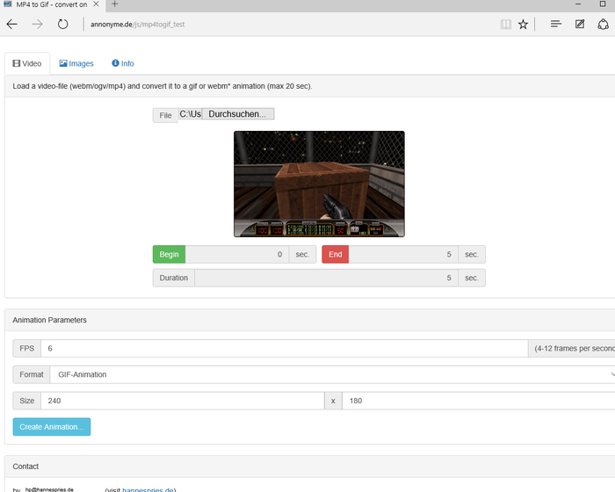Screen dimensions: 615x492
Task: Switch to the Video tab
Action: pyautogui.click(x=27, y=63)
